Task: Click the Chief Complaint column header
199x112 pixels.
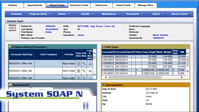Action: (49, 54)
